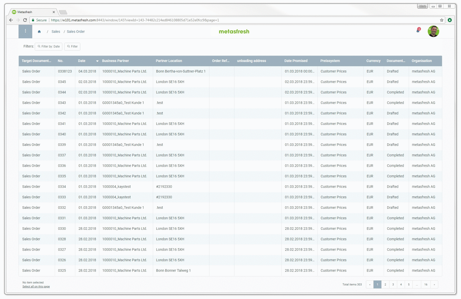Click the Total items 303 label

click(x=352, y=285)
